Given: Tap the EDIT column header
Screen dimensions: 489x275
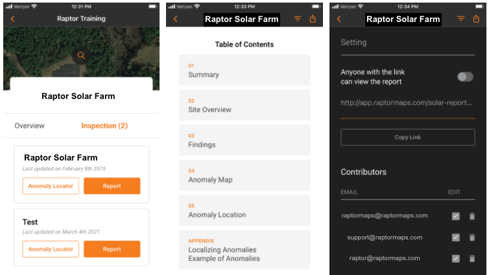Looking at the screenshot, I should [x=454, y=192].
